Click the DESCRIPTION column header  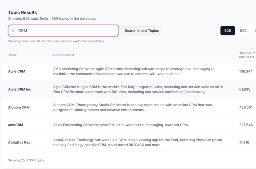(63, 55)
